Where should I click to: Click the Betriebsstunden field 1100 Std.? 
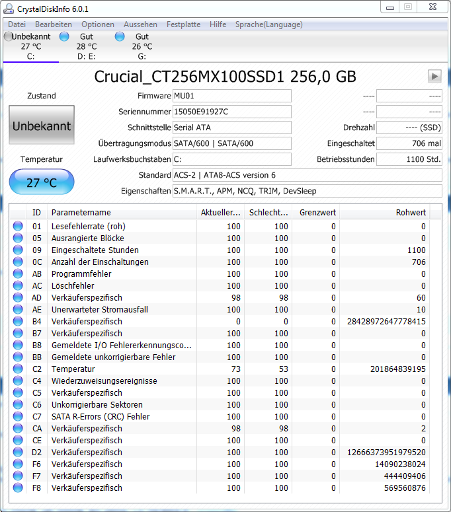409,159
